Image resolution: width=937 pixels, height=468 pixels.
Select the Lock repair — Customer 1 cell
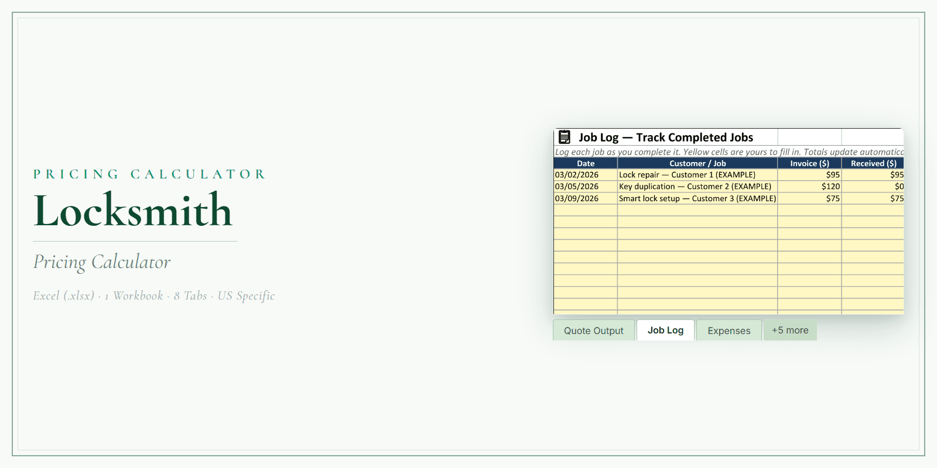pos(697,175)
